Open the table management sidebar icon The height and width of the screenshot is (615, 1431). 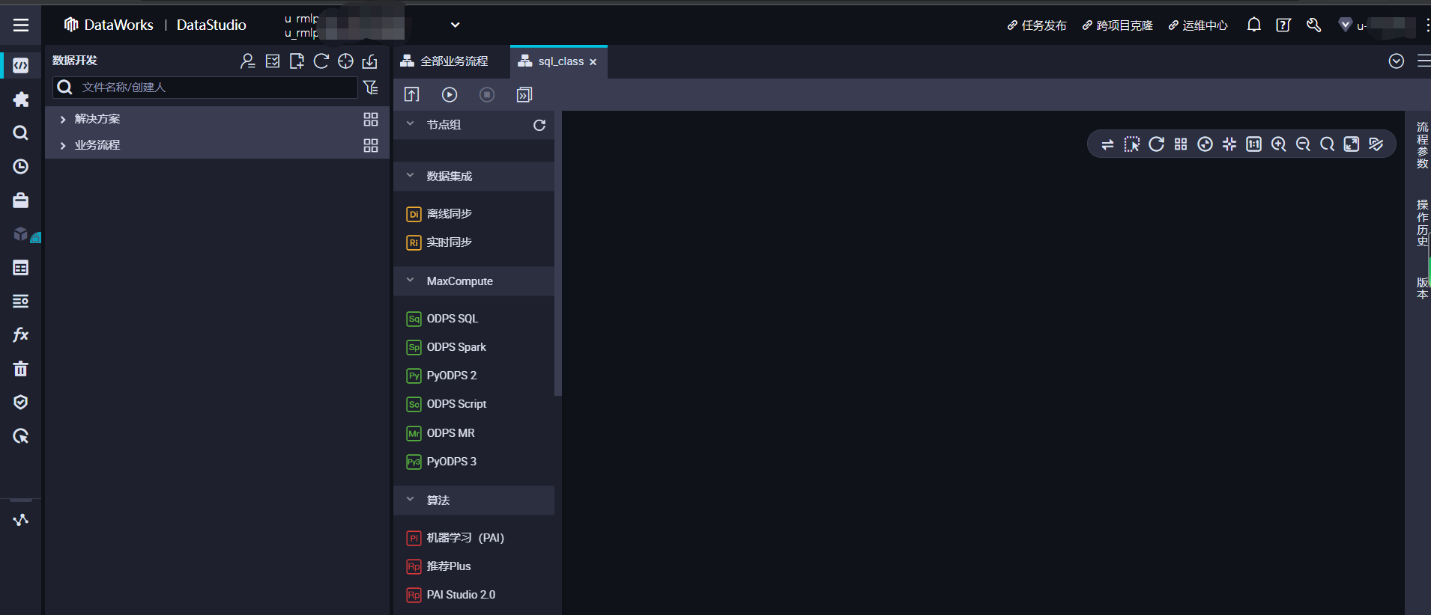21,268
